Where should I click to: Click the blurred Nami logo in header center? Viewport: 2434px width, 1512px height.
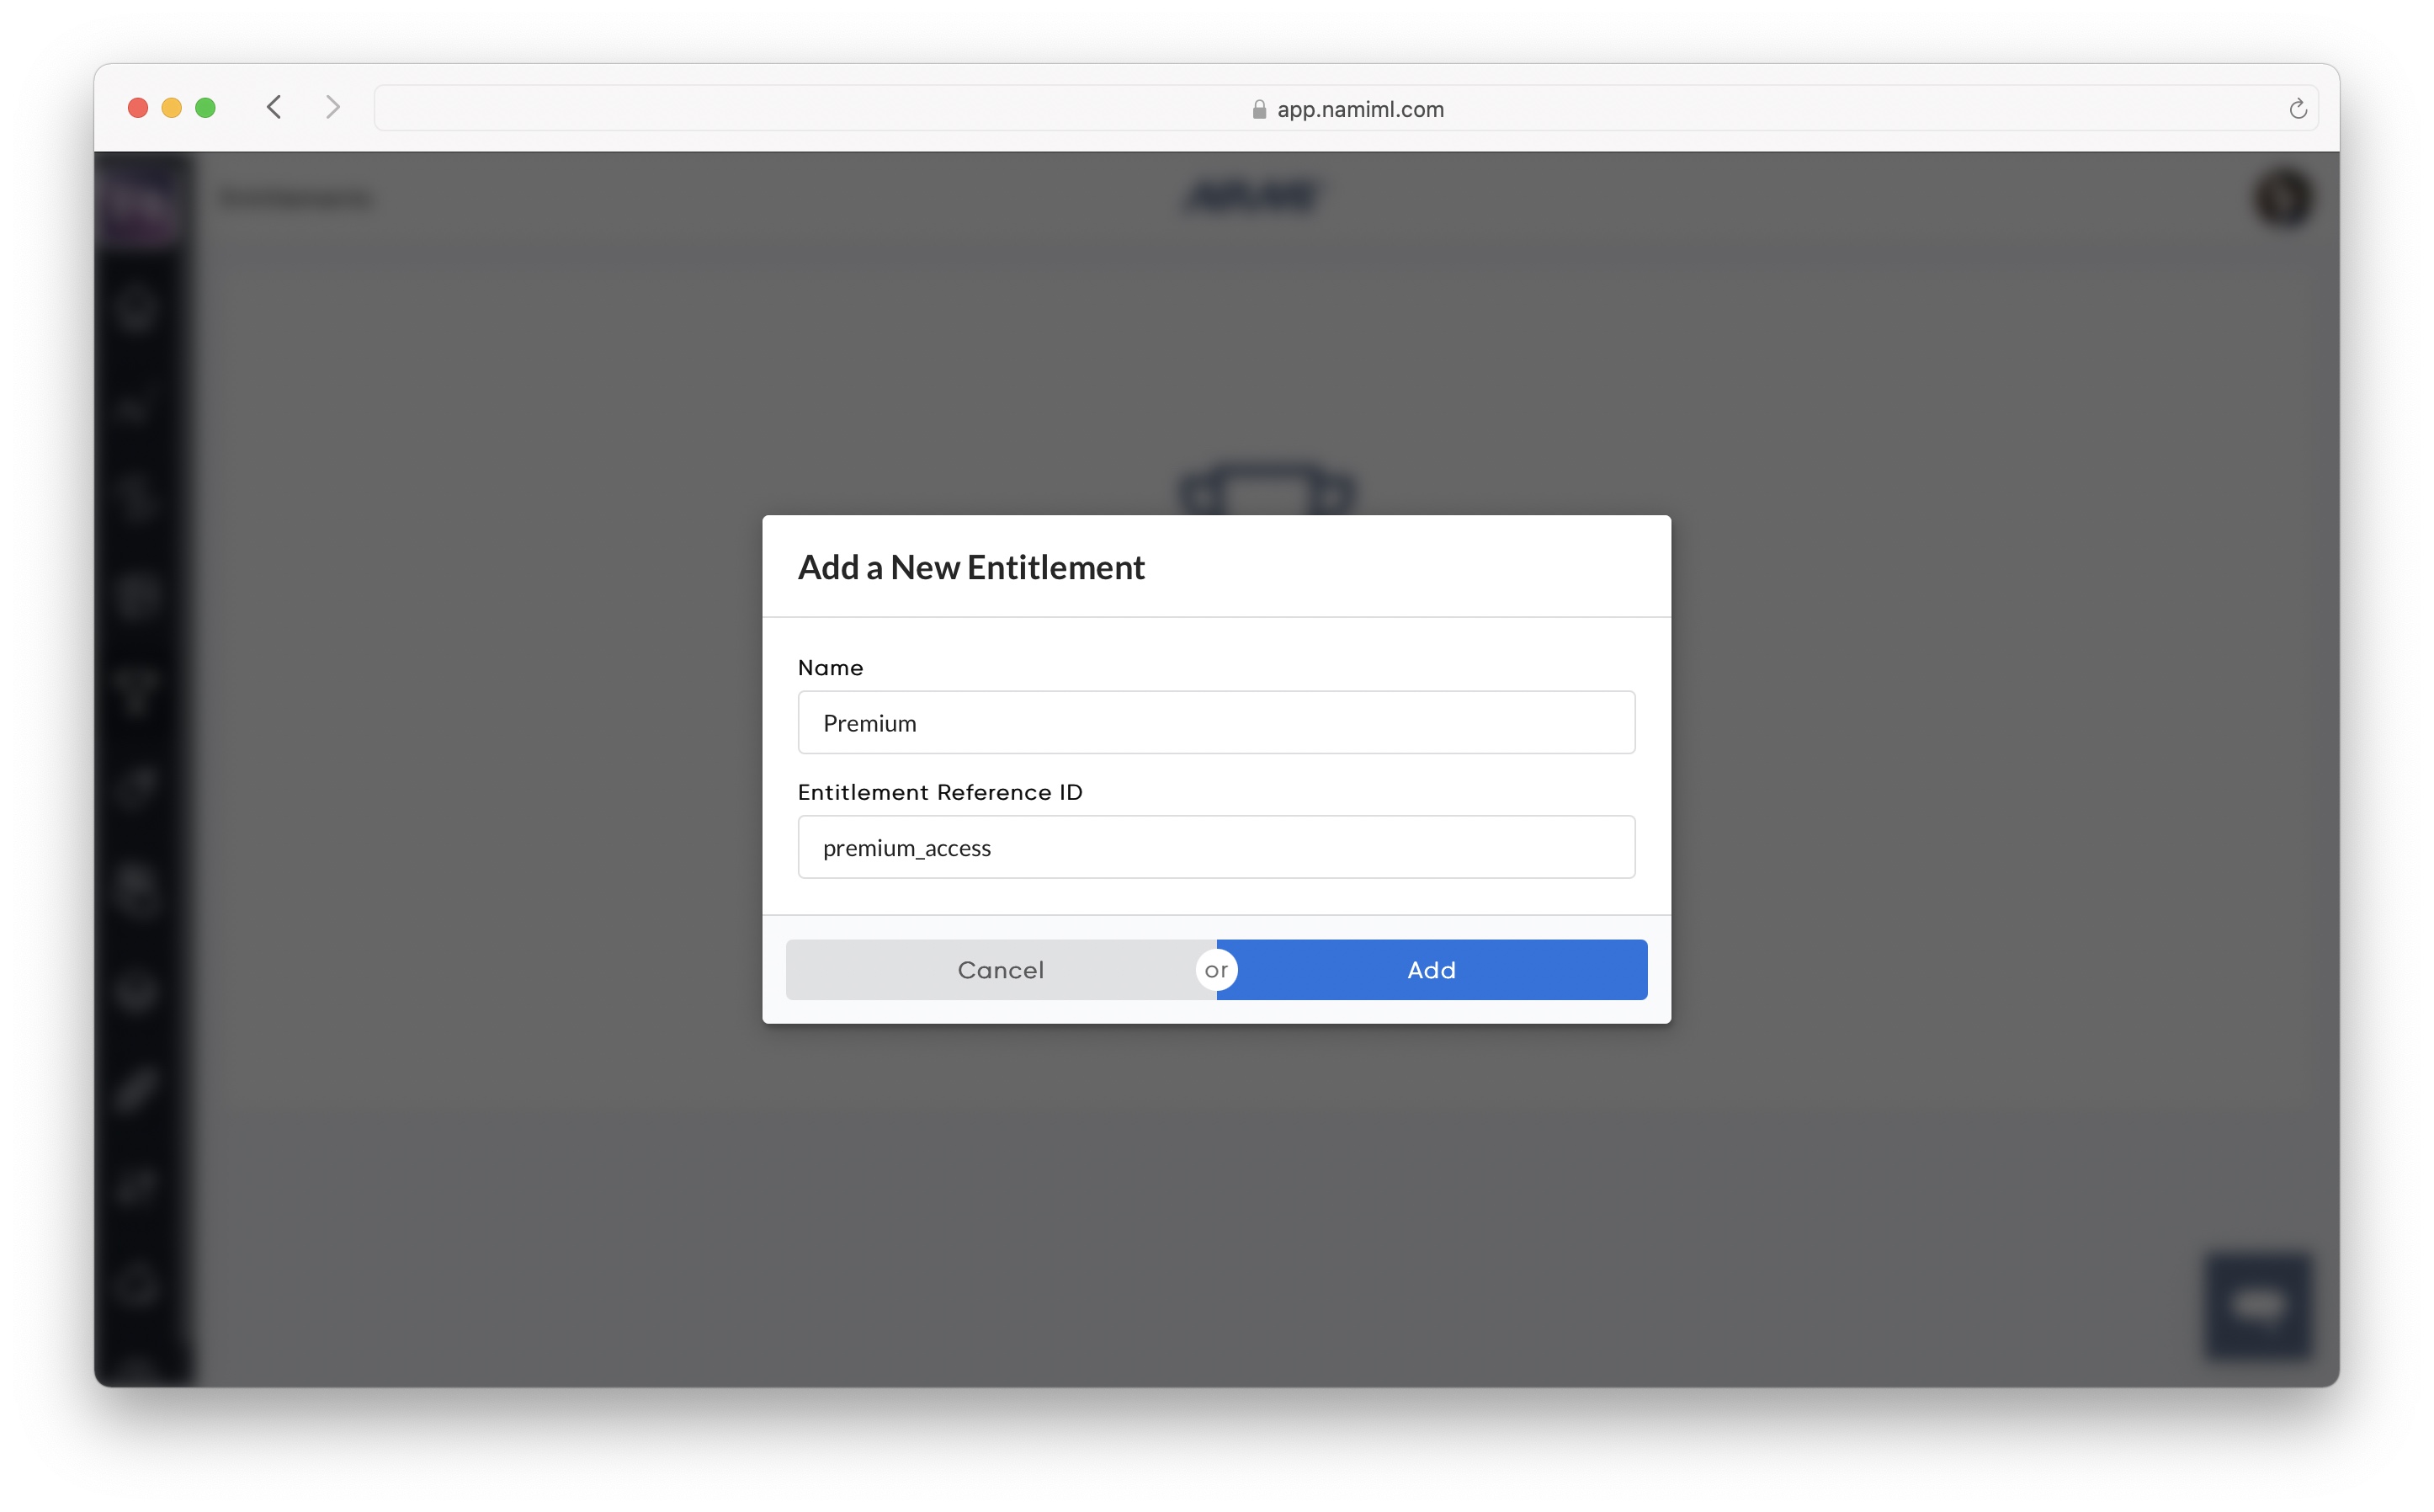tap(1253, 197)
